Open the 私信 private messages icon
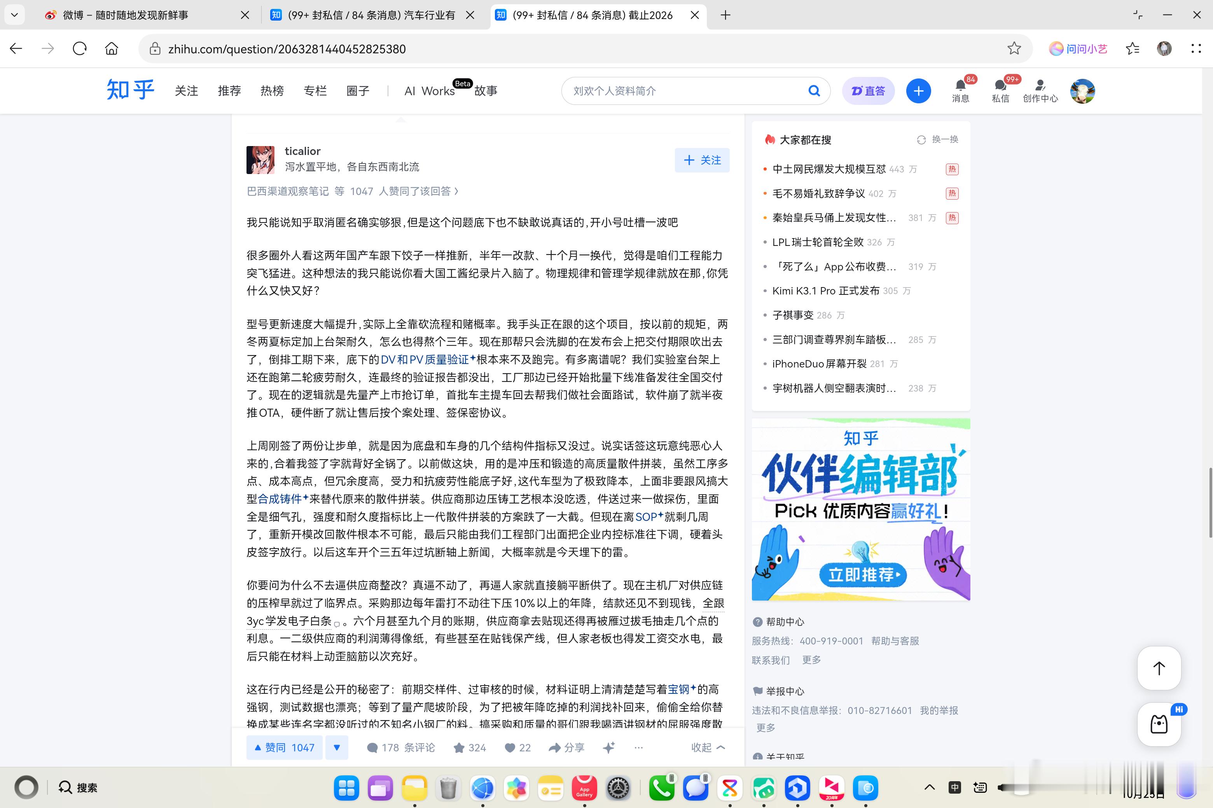The height and width of the screenshot is (808, 1213). pyautogui.click(x=1000, y=90)
